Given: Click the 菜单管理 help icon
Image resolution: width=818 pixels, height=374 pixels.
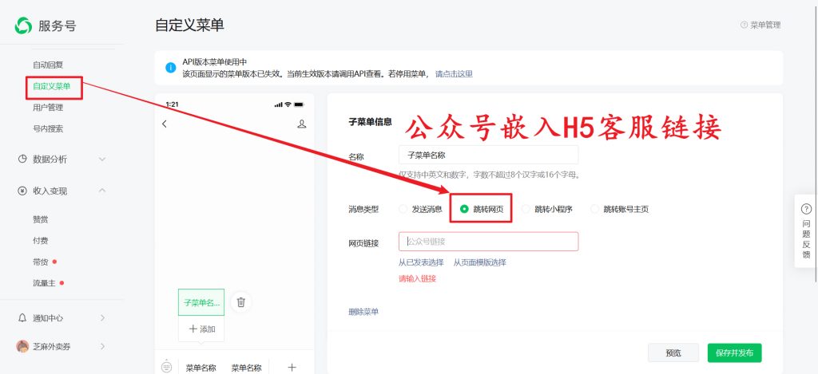Looking at the screenshot, I should click(744, 25).
